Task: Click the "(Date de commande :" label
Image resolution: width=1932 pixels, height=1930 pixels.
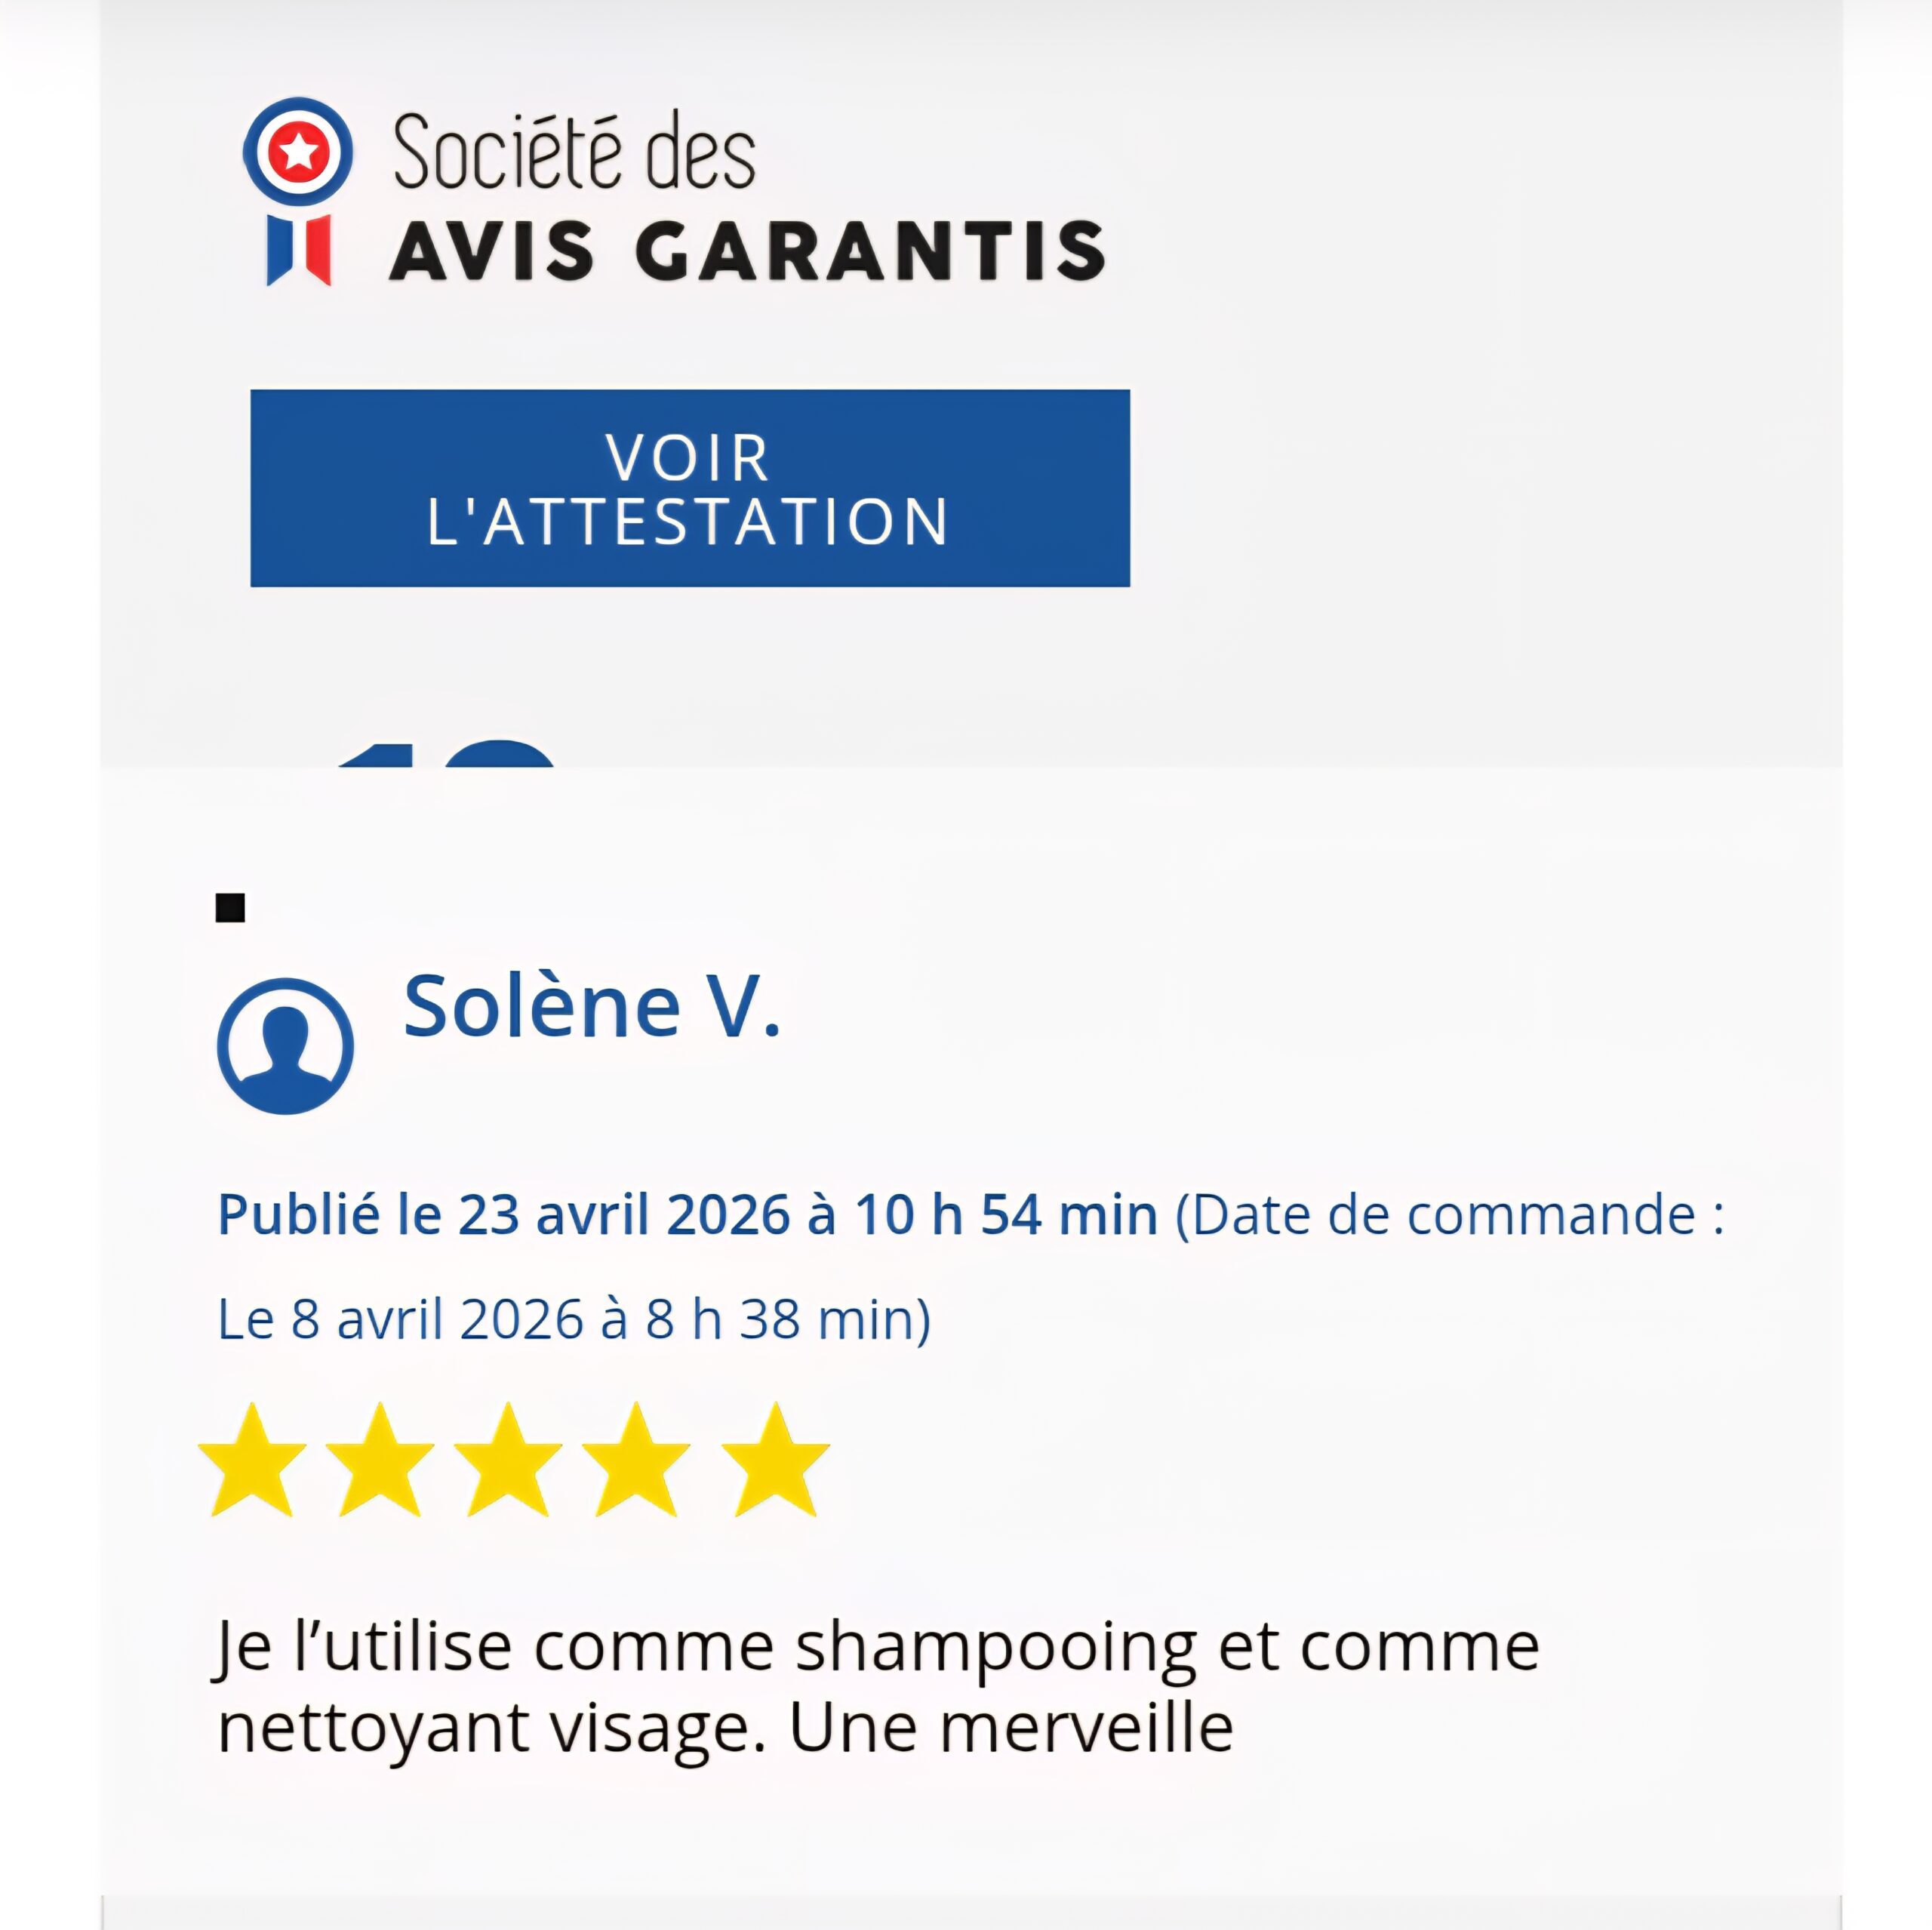Action: click(x=1449, y=1215)
